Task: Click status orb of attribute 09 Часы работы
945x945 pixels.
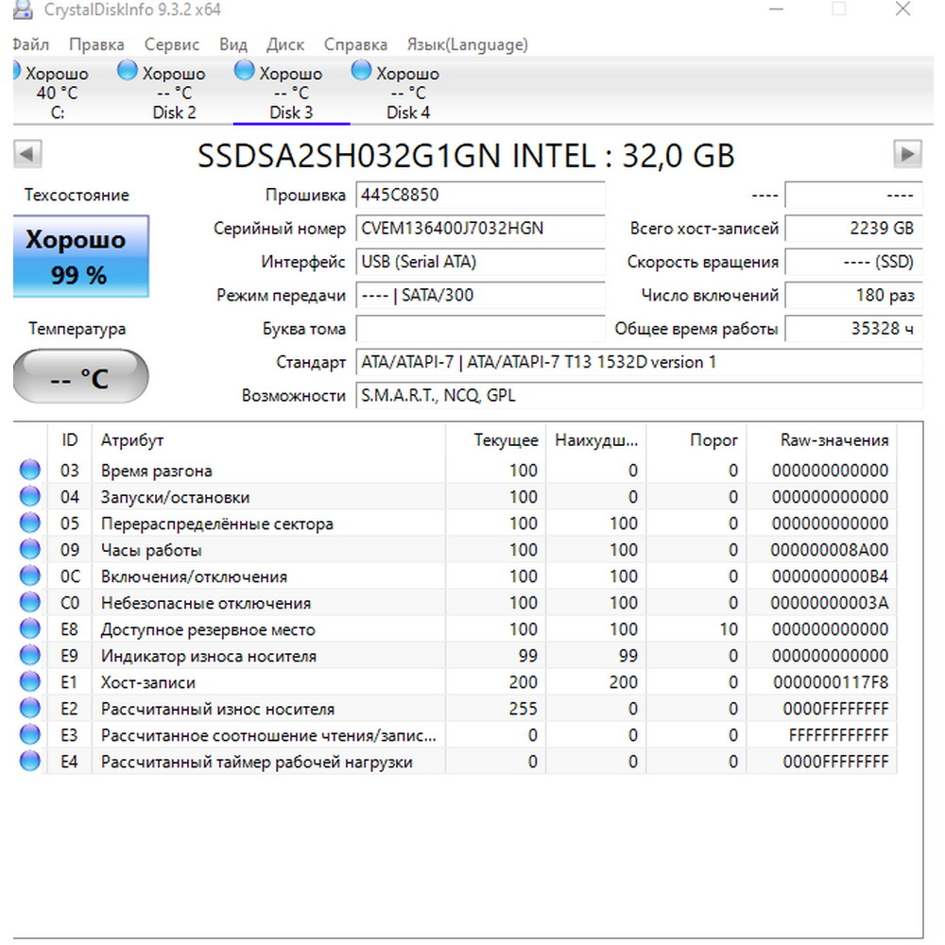Action: click(29, 550)
